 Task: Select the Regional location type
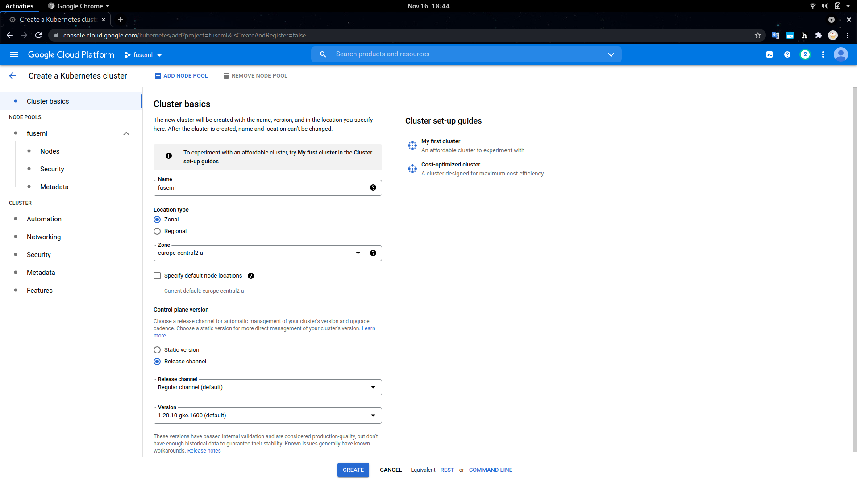(157, 231)
